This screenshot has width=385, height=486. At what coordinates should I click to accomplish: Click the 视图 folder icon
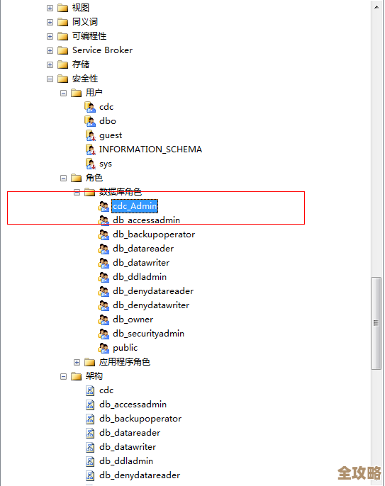coord(62,8)
